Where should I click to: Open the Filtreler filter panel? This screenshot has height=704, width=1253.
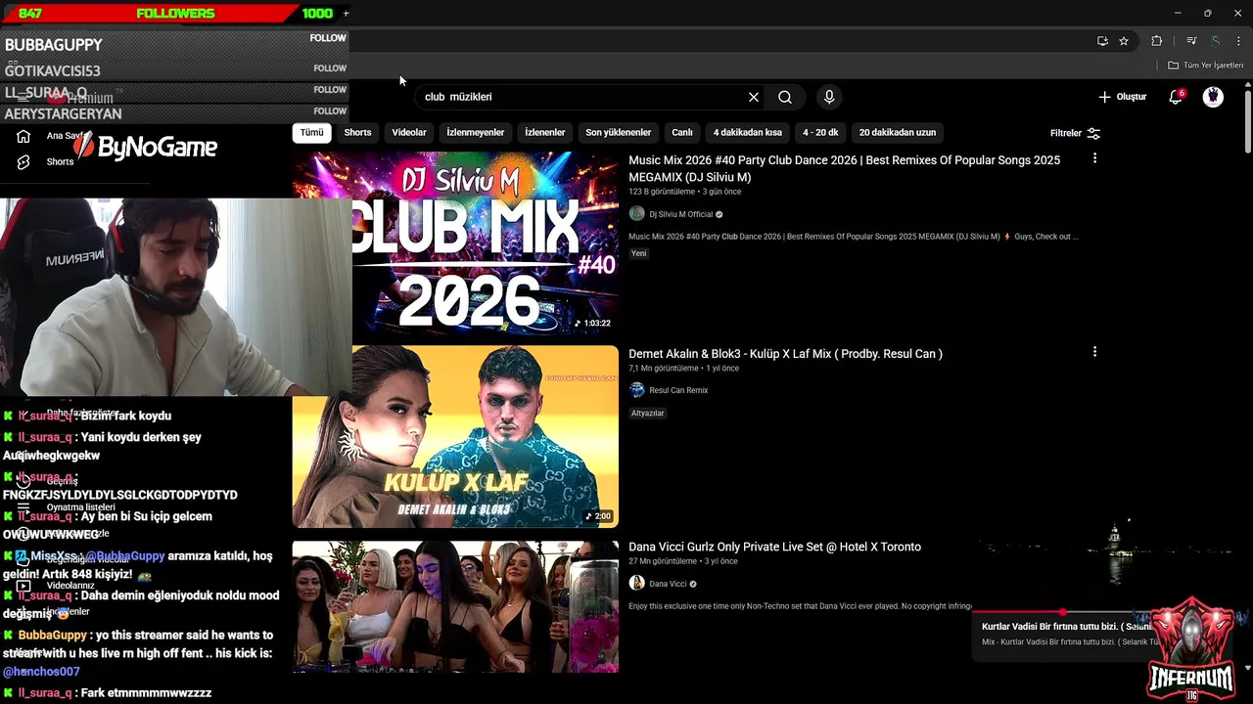pyautogui.click(x=1075, y=133)
